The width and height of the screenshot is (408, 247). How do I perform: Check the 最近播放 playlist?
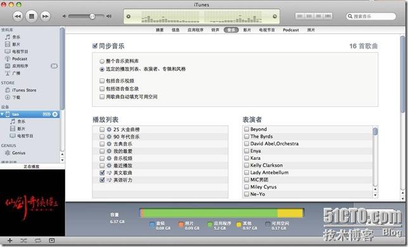tap(102, 166)
